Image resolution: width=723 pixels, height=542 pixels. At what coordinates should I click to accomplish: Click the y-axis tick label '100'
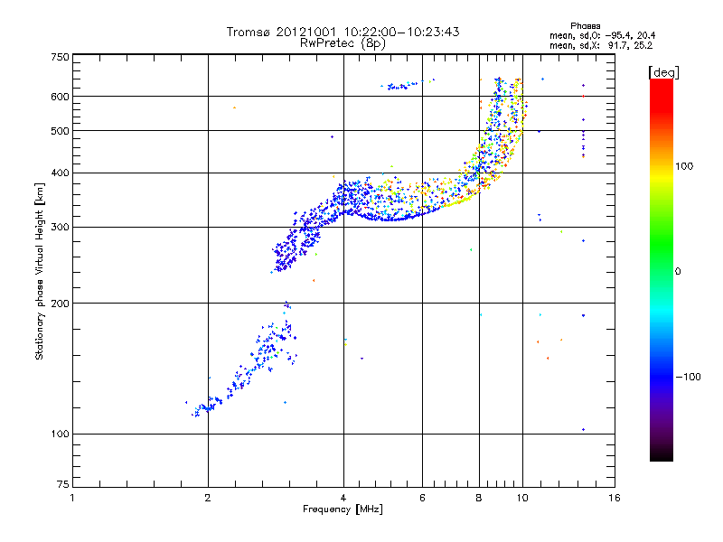(x=60, y=434)
